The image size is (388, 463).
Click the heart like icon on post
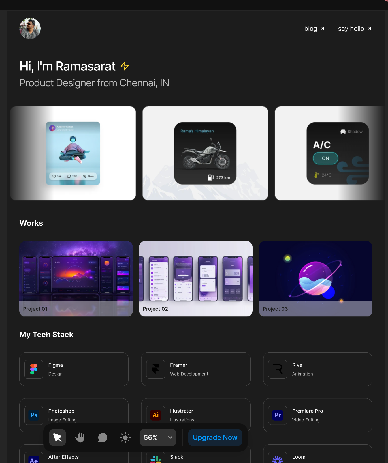pyautogui.click(x=54, y=176)
